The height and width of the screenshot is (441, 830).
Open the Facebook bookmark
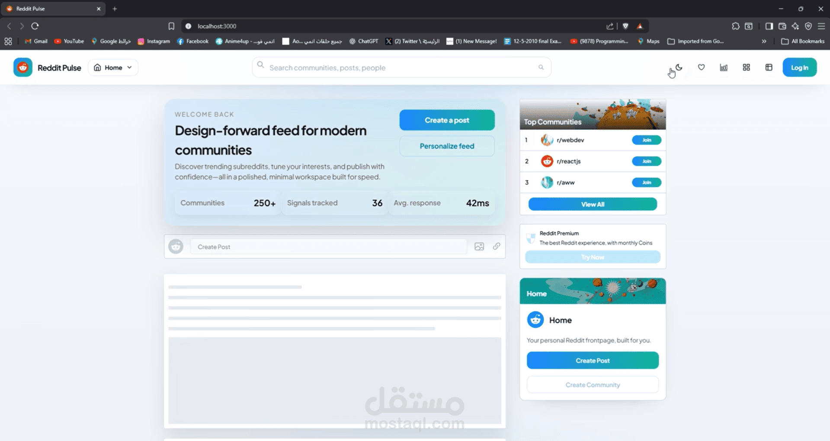coord(193,41)
